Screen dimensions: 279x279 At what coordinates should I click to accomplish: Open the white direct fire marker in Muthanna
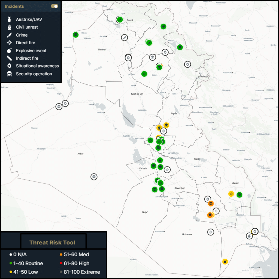coord(210,232)
